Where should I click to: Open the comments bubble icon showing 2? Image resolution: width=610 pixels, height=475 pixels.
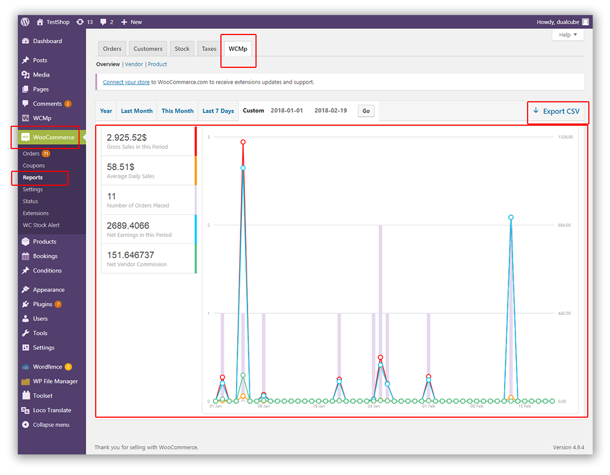(103, 22)
